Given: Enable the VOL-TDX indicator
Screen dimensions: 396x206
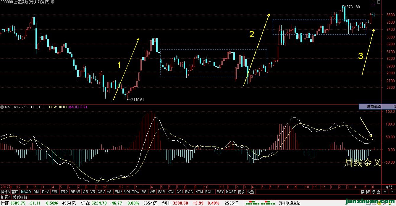Looking at the screenshot, I should (x=131, y=192).
